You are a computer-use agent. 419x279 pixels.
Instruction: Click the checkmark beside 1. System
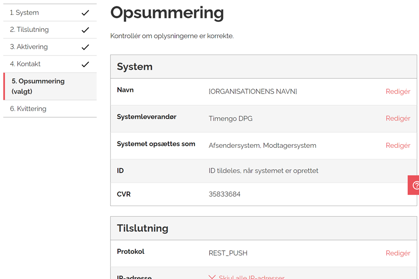pyautogui.click(x=85, y=13)
